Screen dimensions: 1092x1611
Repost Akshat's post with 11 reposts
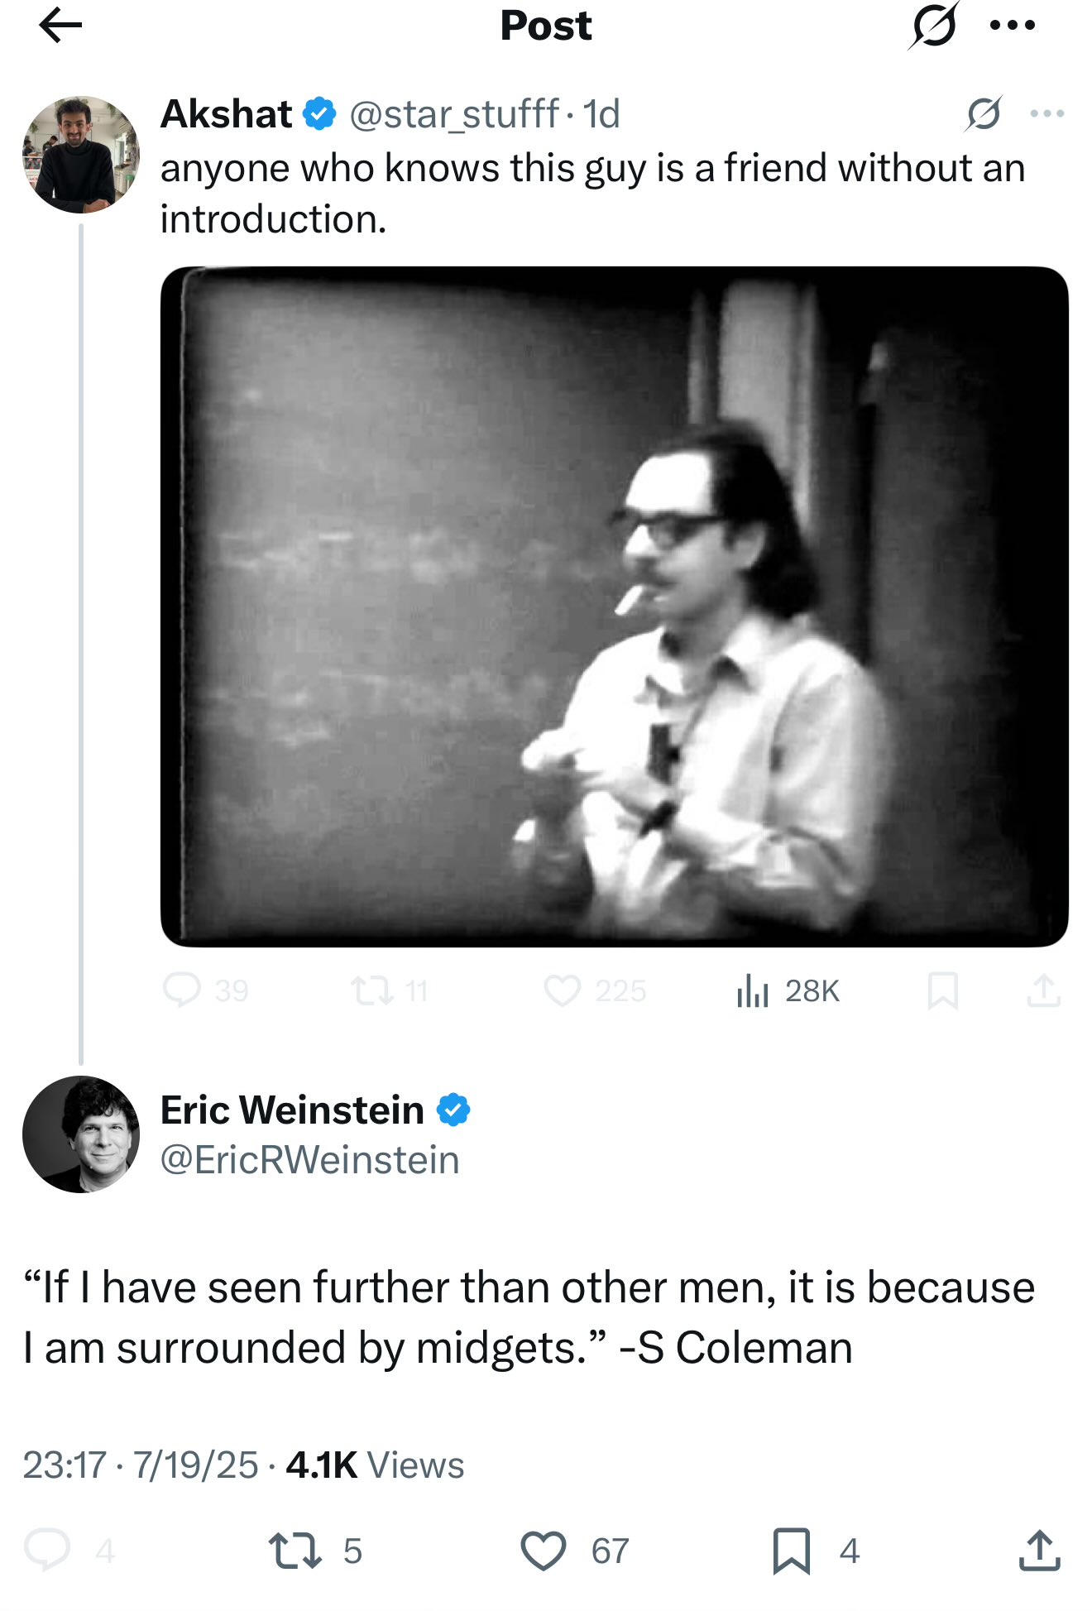(371, 990)
